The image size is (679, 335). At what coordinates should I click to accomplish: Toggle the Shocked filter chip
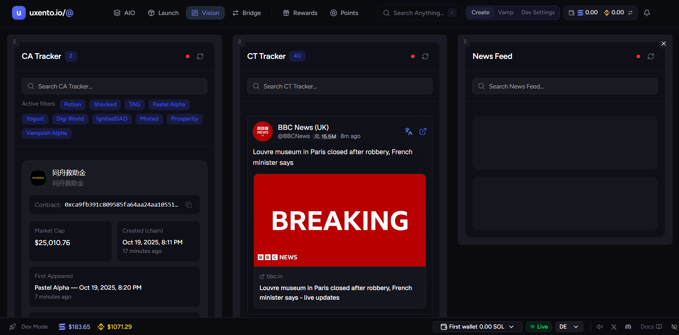tap(105, 105)
